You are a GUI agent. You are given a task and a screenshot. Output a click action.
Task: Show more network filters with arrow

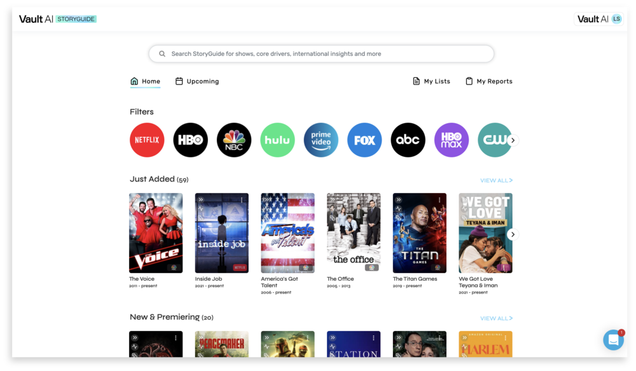(513, 140)
